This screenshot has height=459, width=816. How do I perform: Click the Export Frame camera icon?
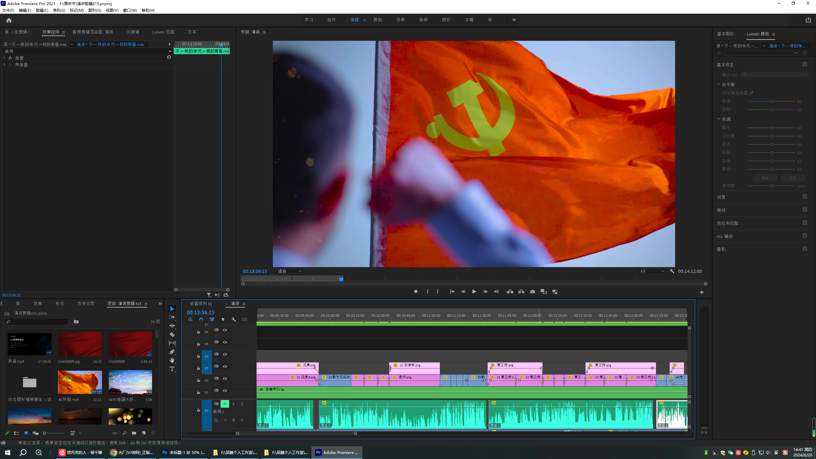point(532,292)
